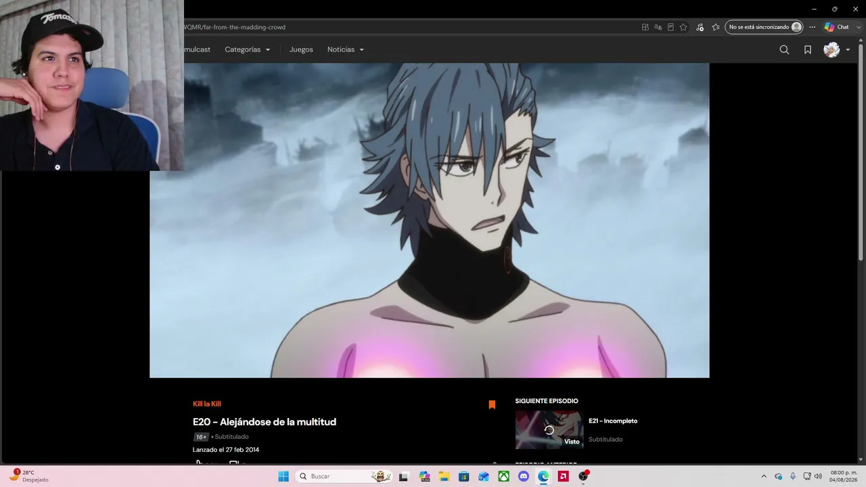
Task: Open Microsoft Store from the taskbar
Action: (463, 476)
